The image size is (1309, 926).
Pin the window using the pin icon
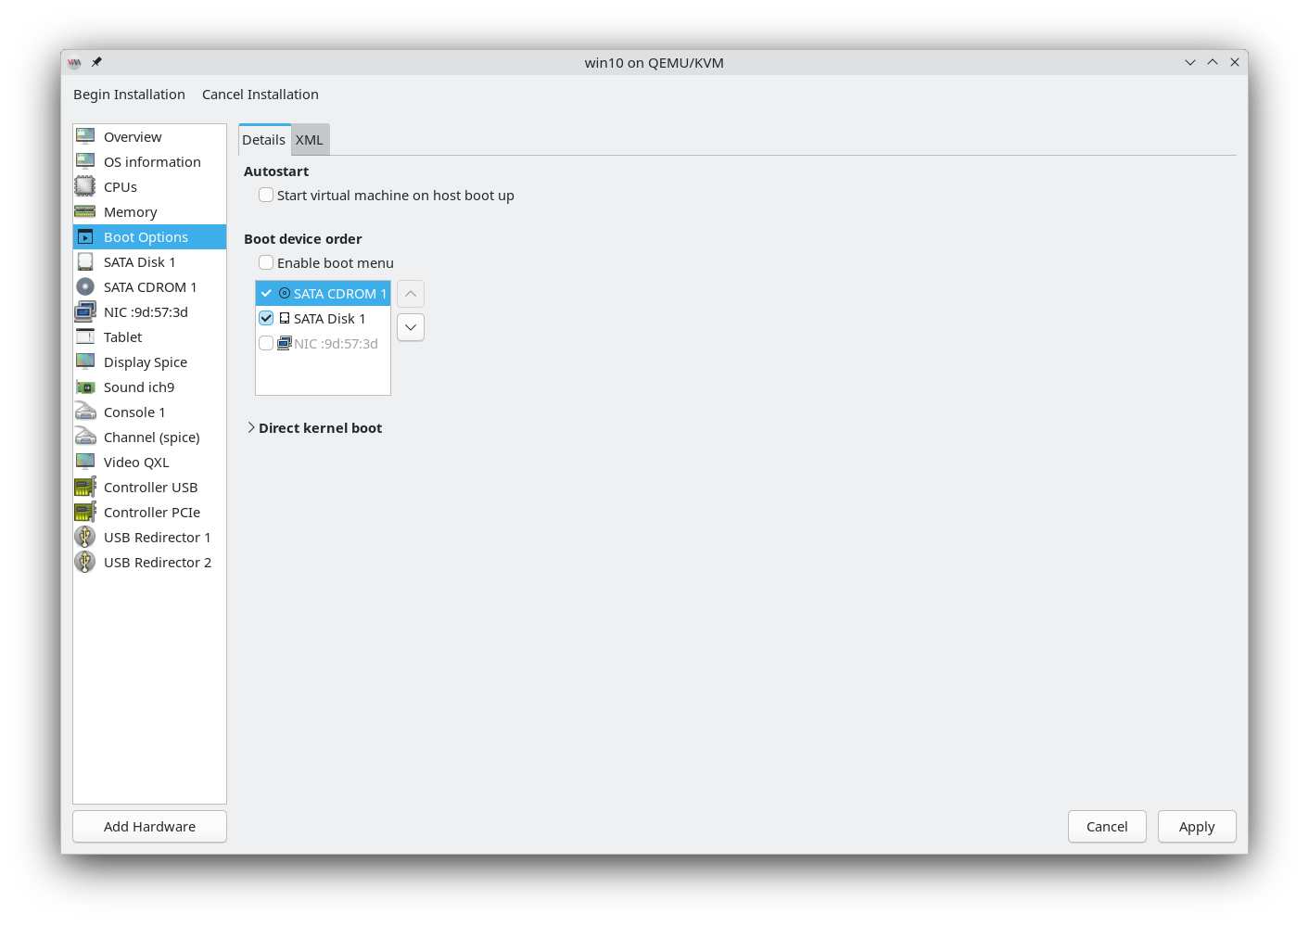tap(96, 62)
